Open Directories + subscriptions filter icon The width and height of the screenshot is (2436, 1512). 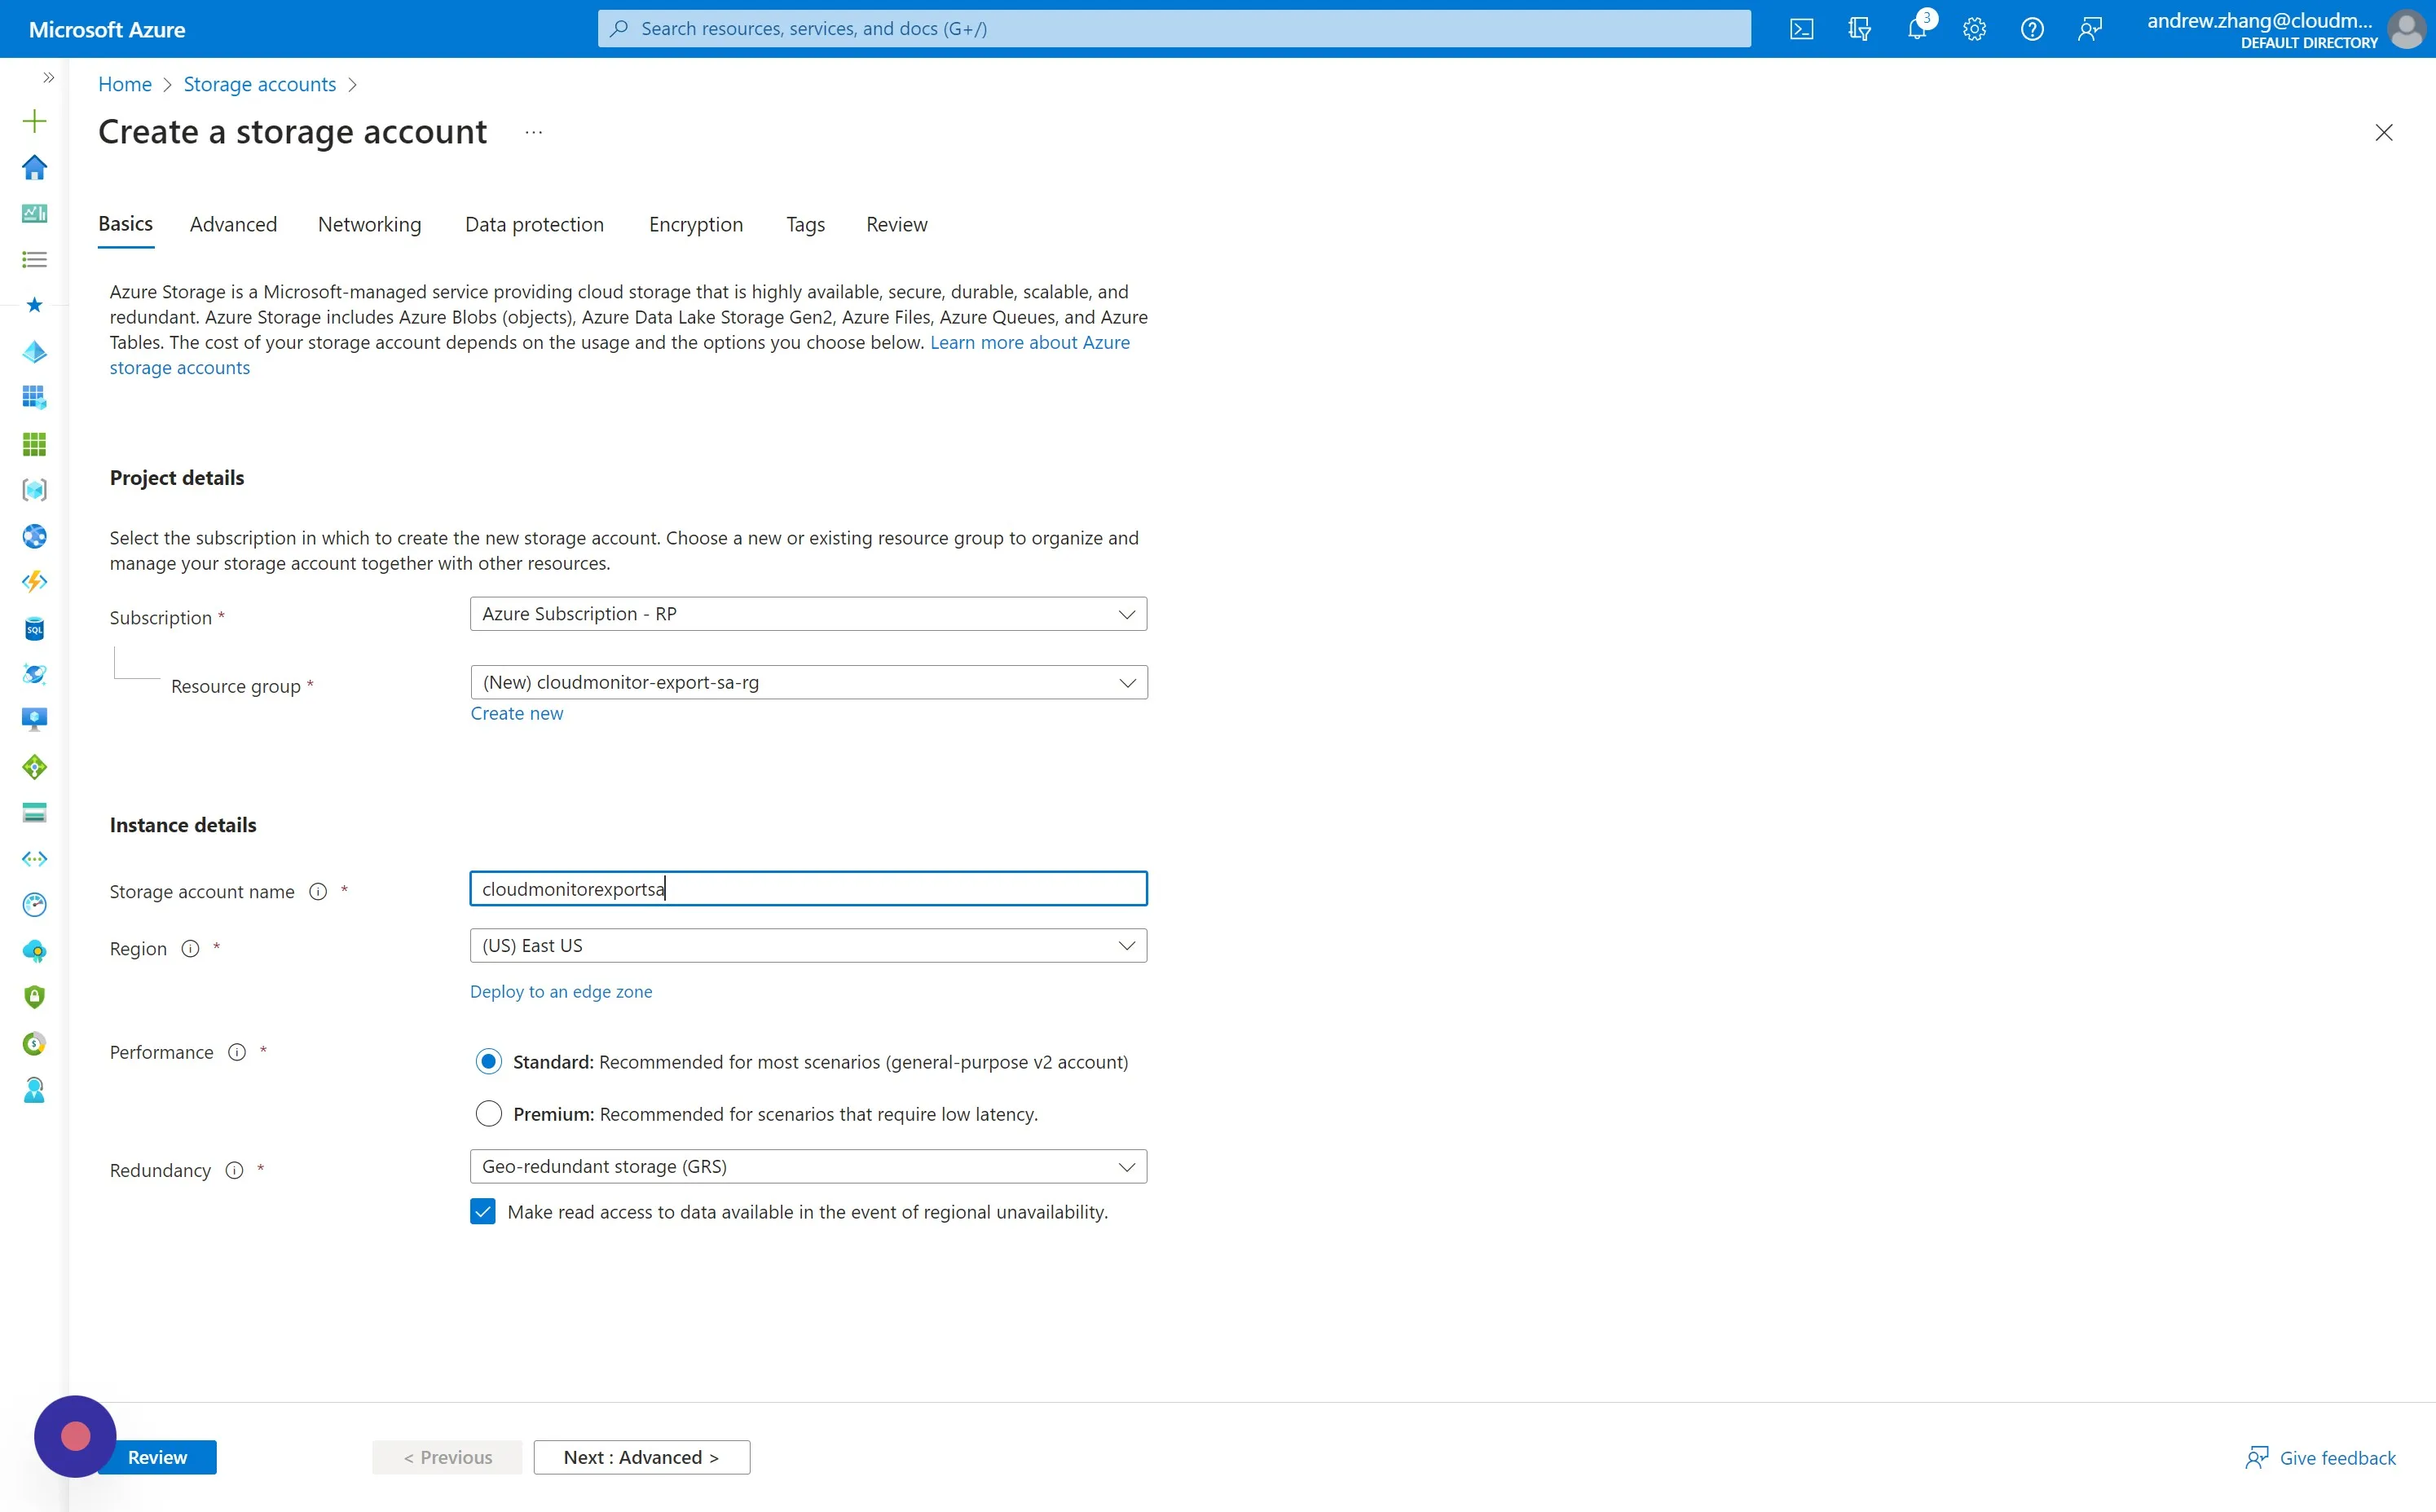point(1859,29)
